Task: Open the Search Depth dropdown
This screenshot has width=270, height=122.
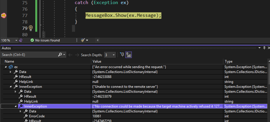Action: pos(110,55)
